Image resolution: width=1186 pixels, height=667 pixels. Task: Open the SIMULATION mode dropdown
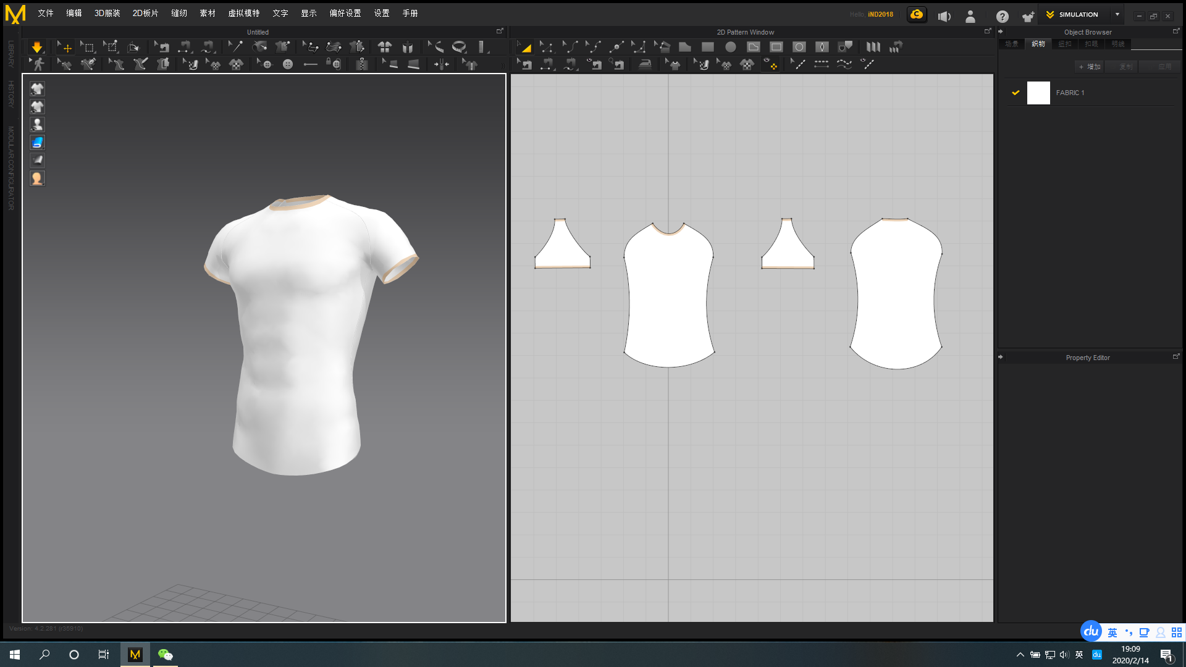tap(1117, 14)
